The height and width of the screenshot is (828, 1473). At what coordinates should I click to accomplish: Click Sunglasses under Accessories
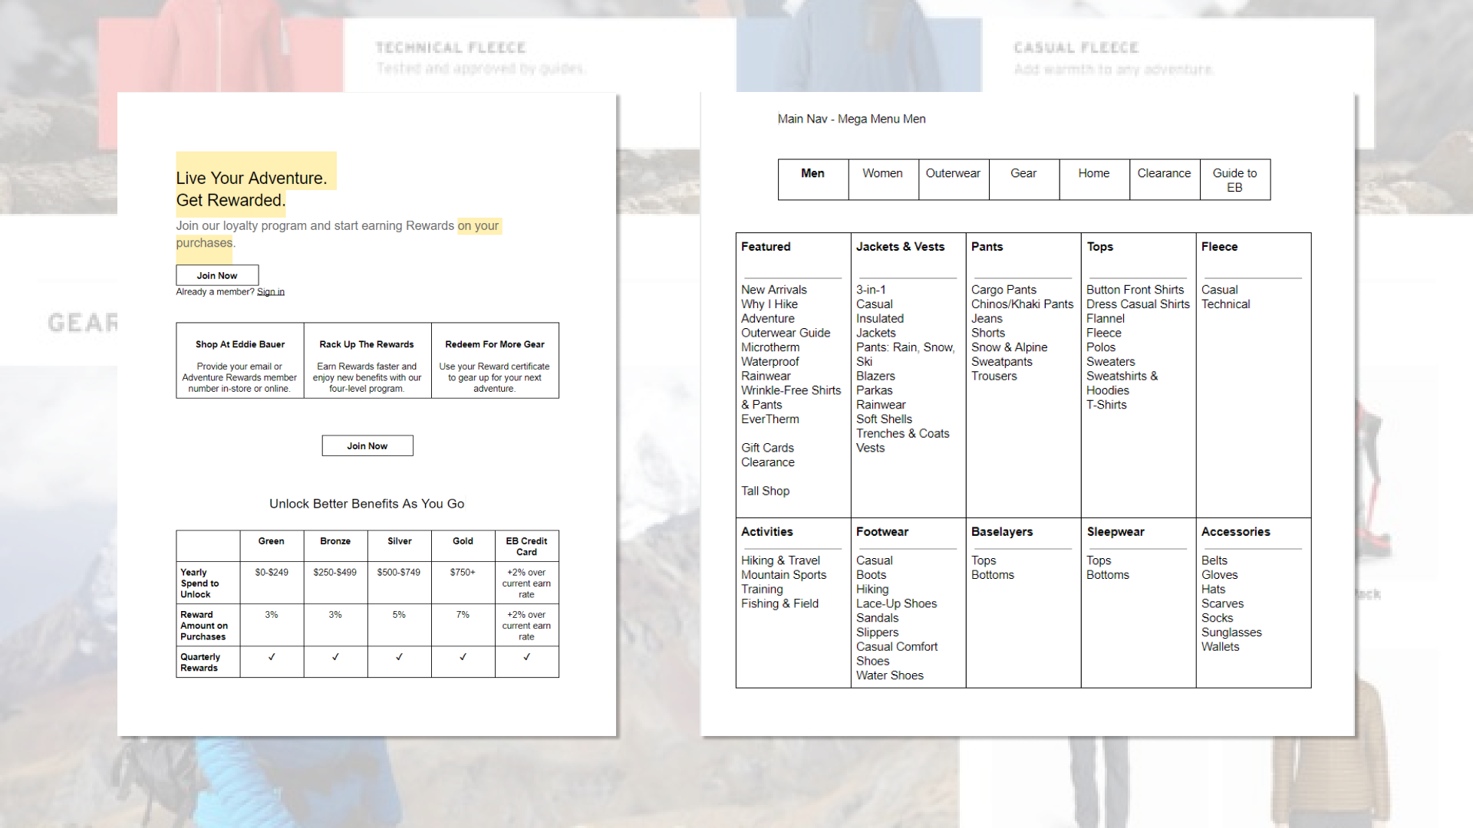pyautogui.click(x=1231, y=632)
